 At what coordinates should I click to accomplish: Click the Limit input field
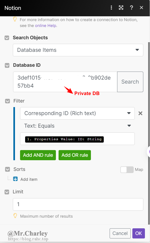[x=78, y=204]
